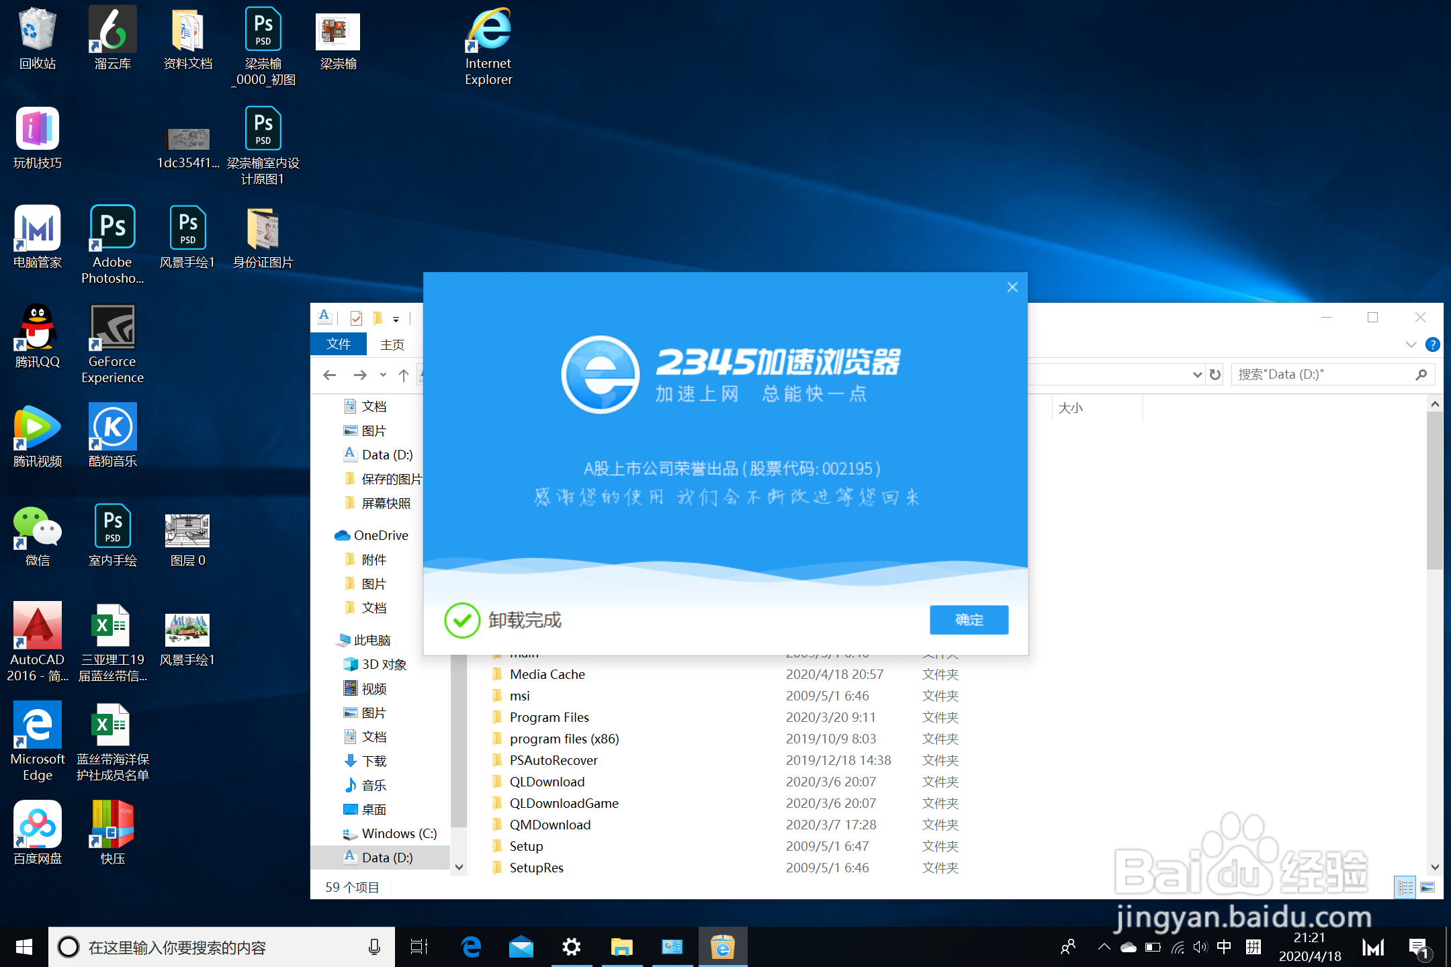The image size is (1451, 967).
Task: Launch 腾讯视频 desktop shortcut
Action: click(x=38, y=436)
